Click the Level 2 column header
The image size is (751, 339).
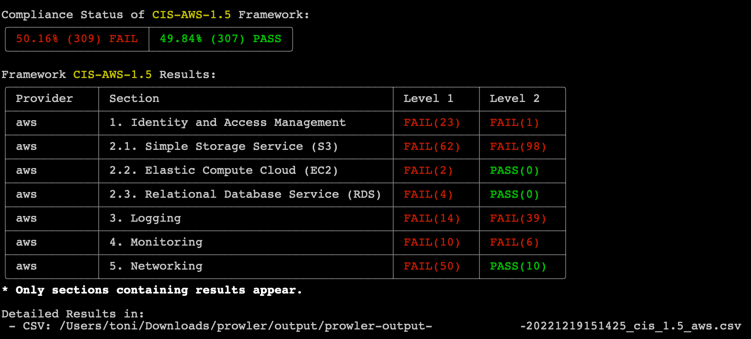(x=514, y=99)
